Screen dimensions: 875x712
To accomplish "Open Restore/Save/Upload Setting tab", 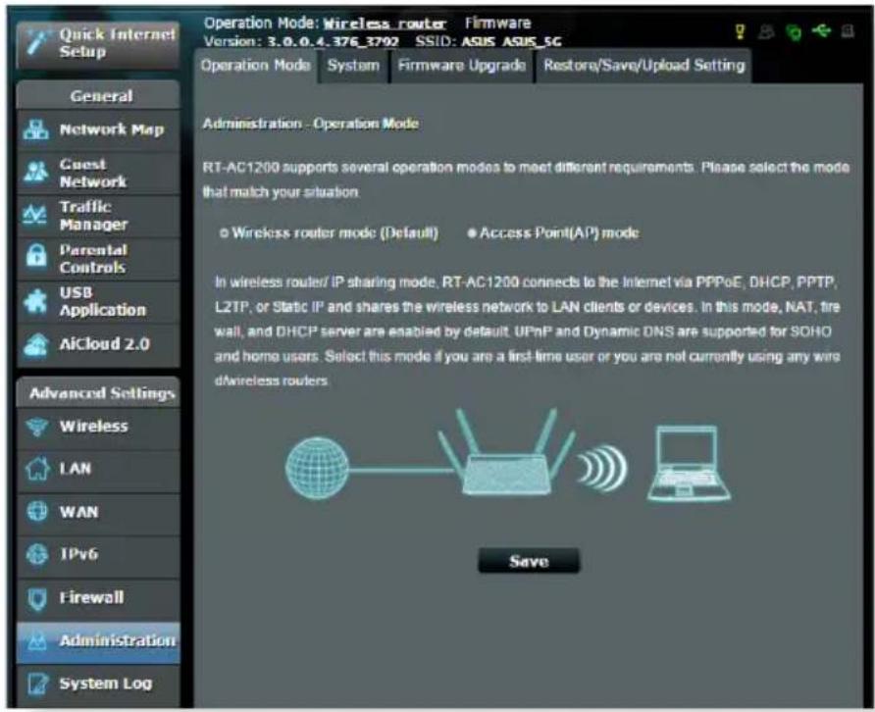I will click(643, 66).
